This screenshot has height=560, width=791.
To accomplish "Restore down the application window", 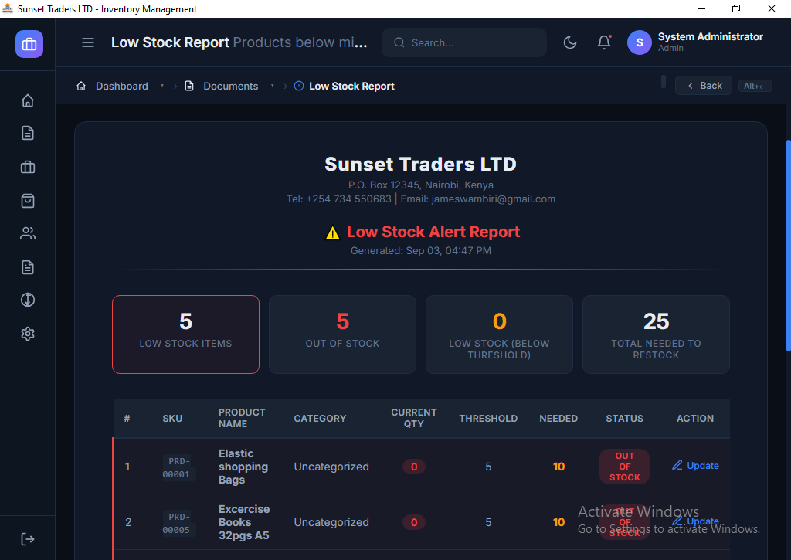I will (x=736, y=8).
